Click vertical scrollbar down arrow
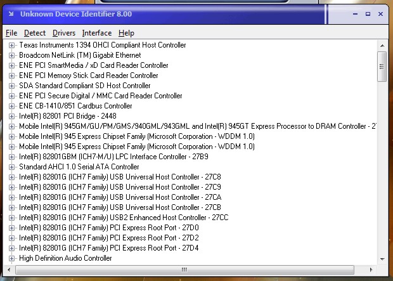The width and height of the screenshot is (393, 281). pos(382,259)
